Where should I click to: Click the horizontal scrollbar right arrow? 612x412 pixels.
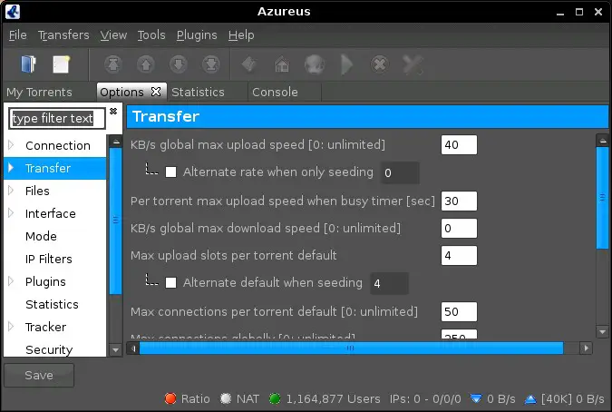point(586,348)
